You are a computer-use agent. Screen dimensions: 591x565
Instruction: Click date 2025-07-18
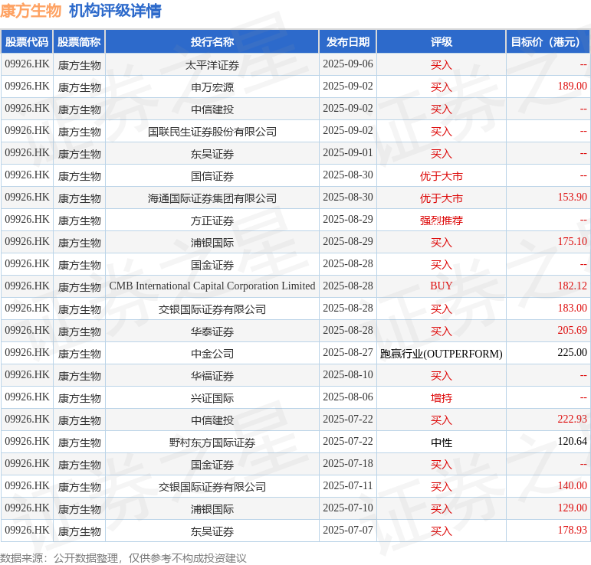(x=348, y=464)
